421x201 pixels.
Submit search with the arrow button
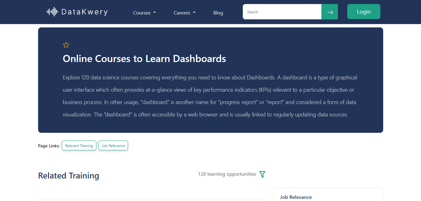click(x=330, y=12)
